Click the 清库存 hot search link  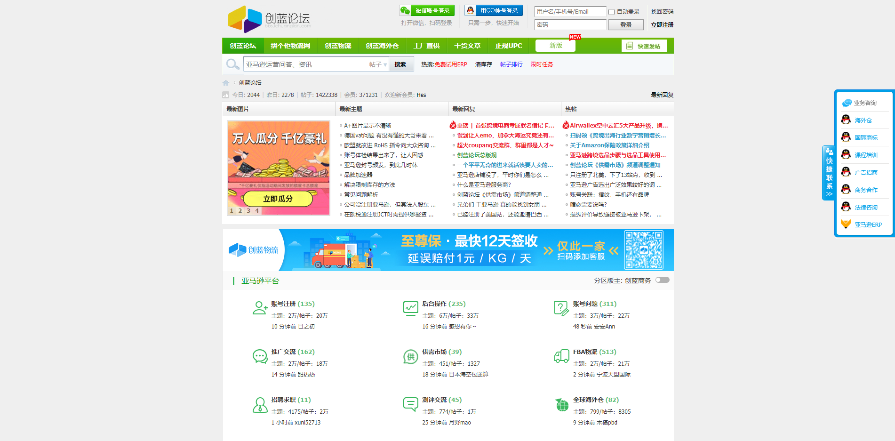point(483,64)
